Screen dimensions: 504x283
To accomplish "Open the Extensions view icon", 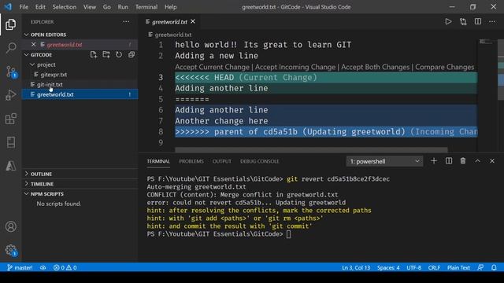I will (x=10, y=119).
